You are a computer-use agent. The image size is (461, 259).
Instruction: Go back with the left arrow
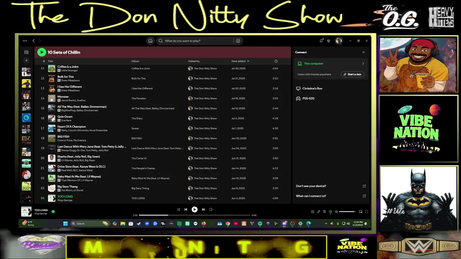click(33, 41)
